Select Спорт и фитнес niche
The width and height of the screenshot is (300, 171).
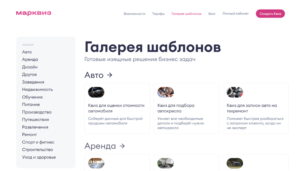coord(38,142)
